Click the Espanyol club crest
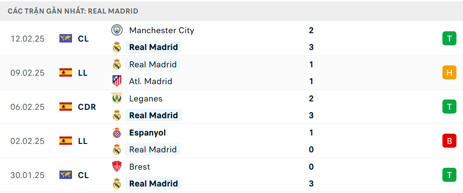Viewport: 463px width, 193px height. [x=116, y=133]
